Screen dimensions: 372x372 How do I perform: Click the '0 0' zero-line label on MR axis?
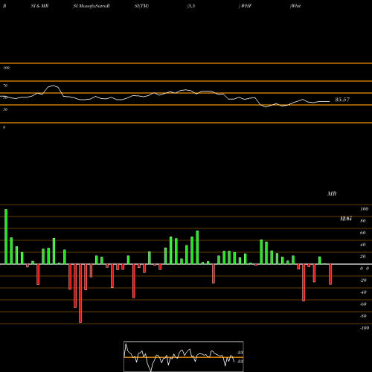(x=365, y=269)
